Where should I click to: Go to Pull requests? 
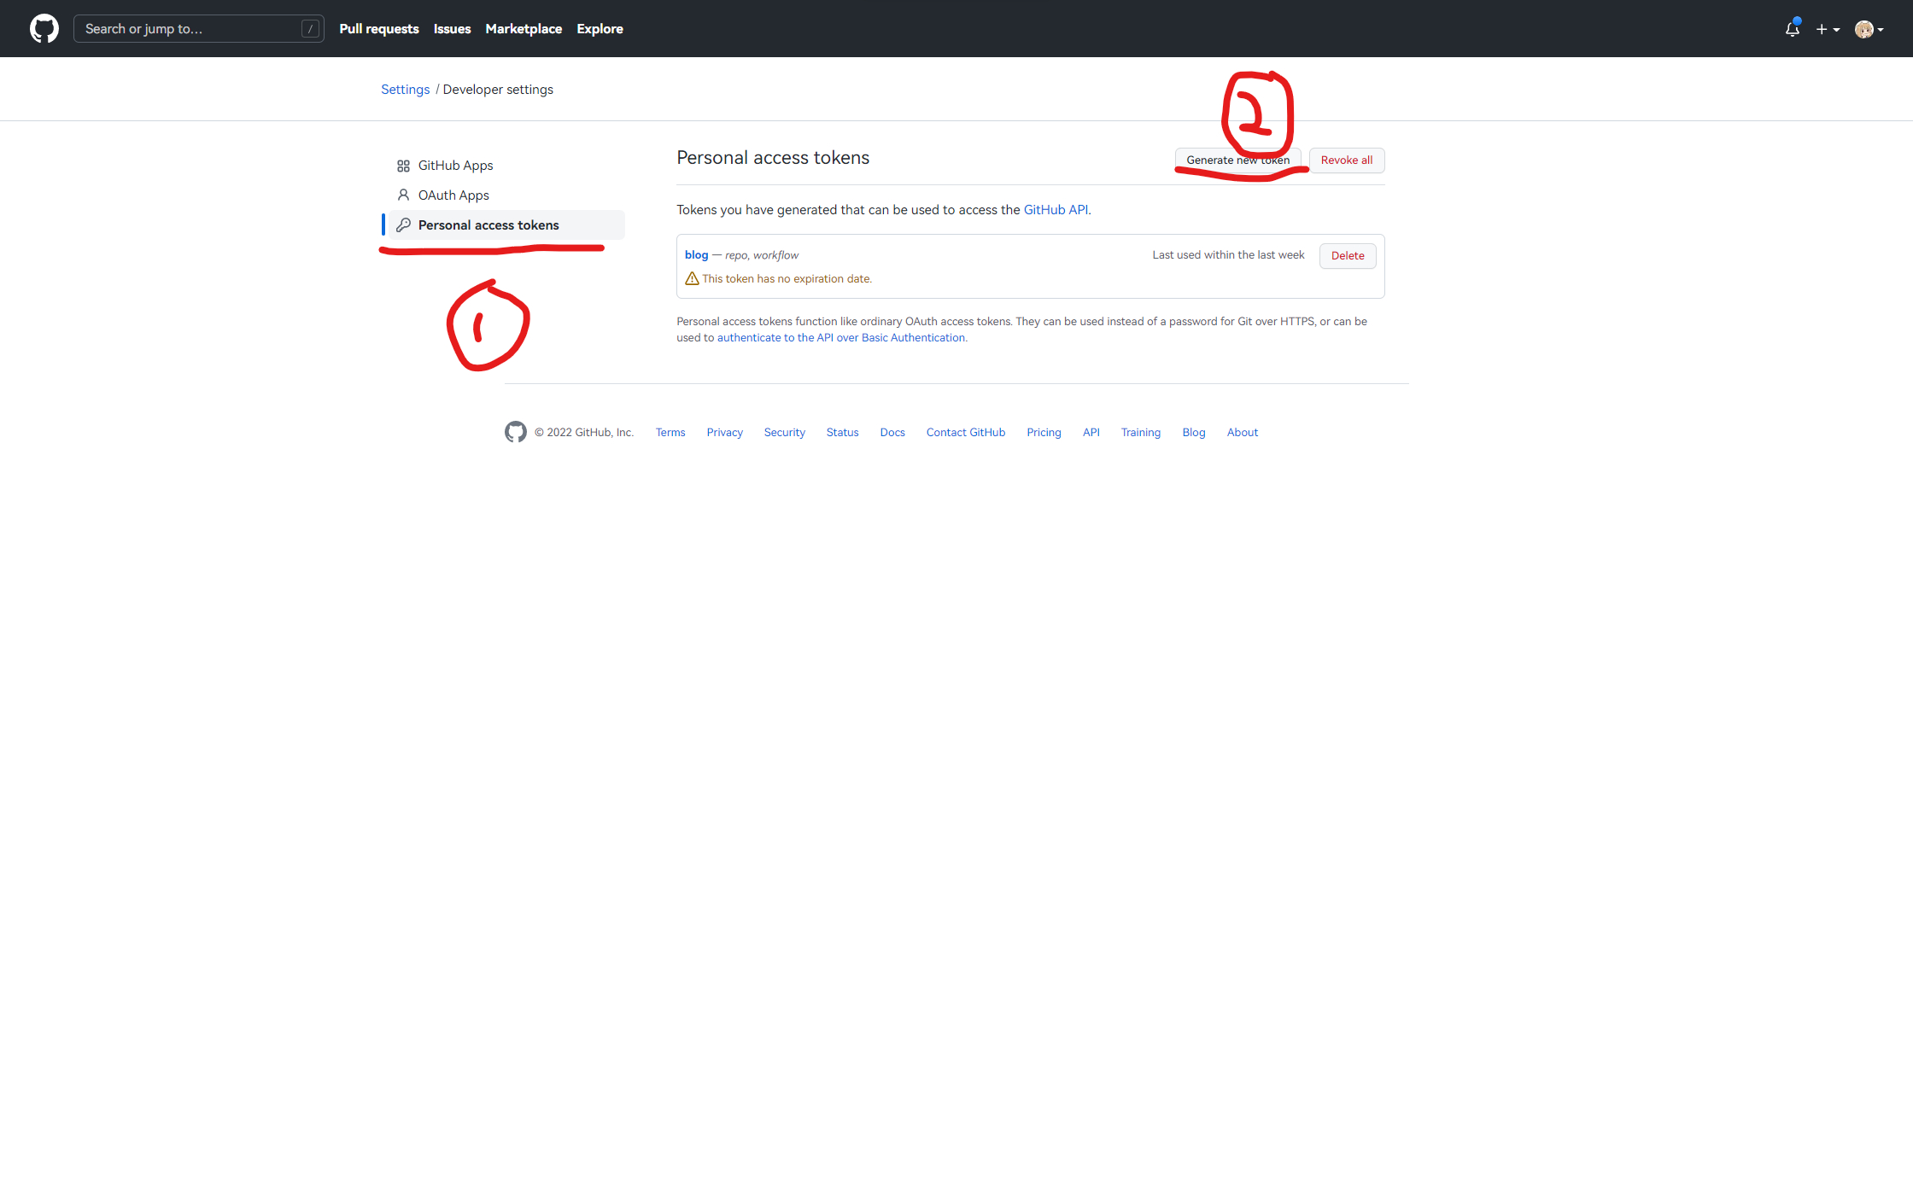(379, 29)
